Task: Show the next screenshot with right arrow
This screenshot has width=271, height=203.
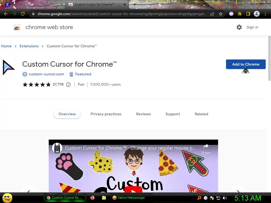Action: (238, 191)
